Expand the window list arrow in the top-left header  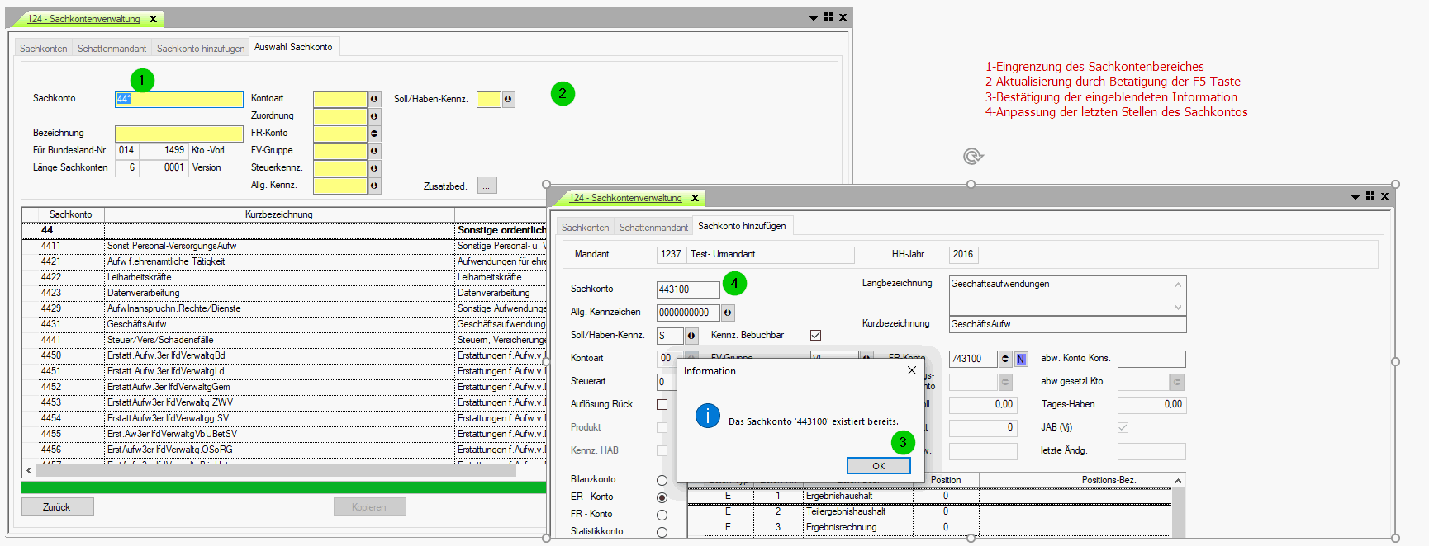pyautogui.click(x=813, y=17)
